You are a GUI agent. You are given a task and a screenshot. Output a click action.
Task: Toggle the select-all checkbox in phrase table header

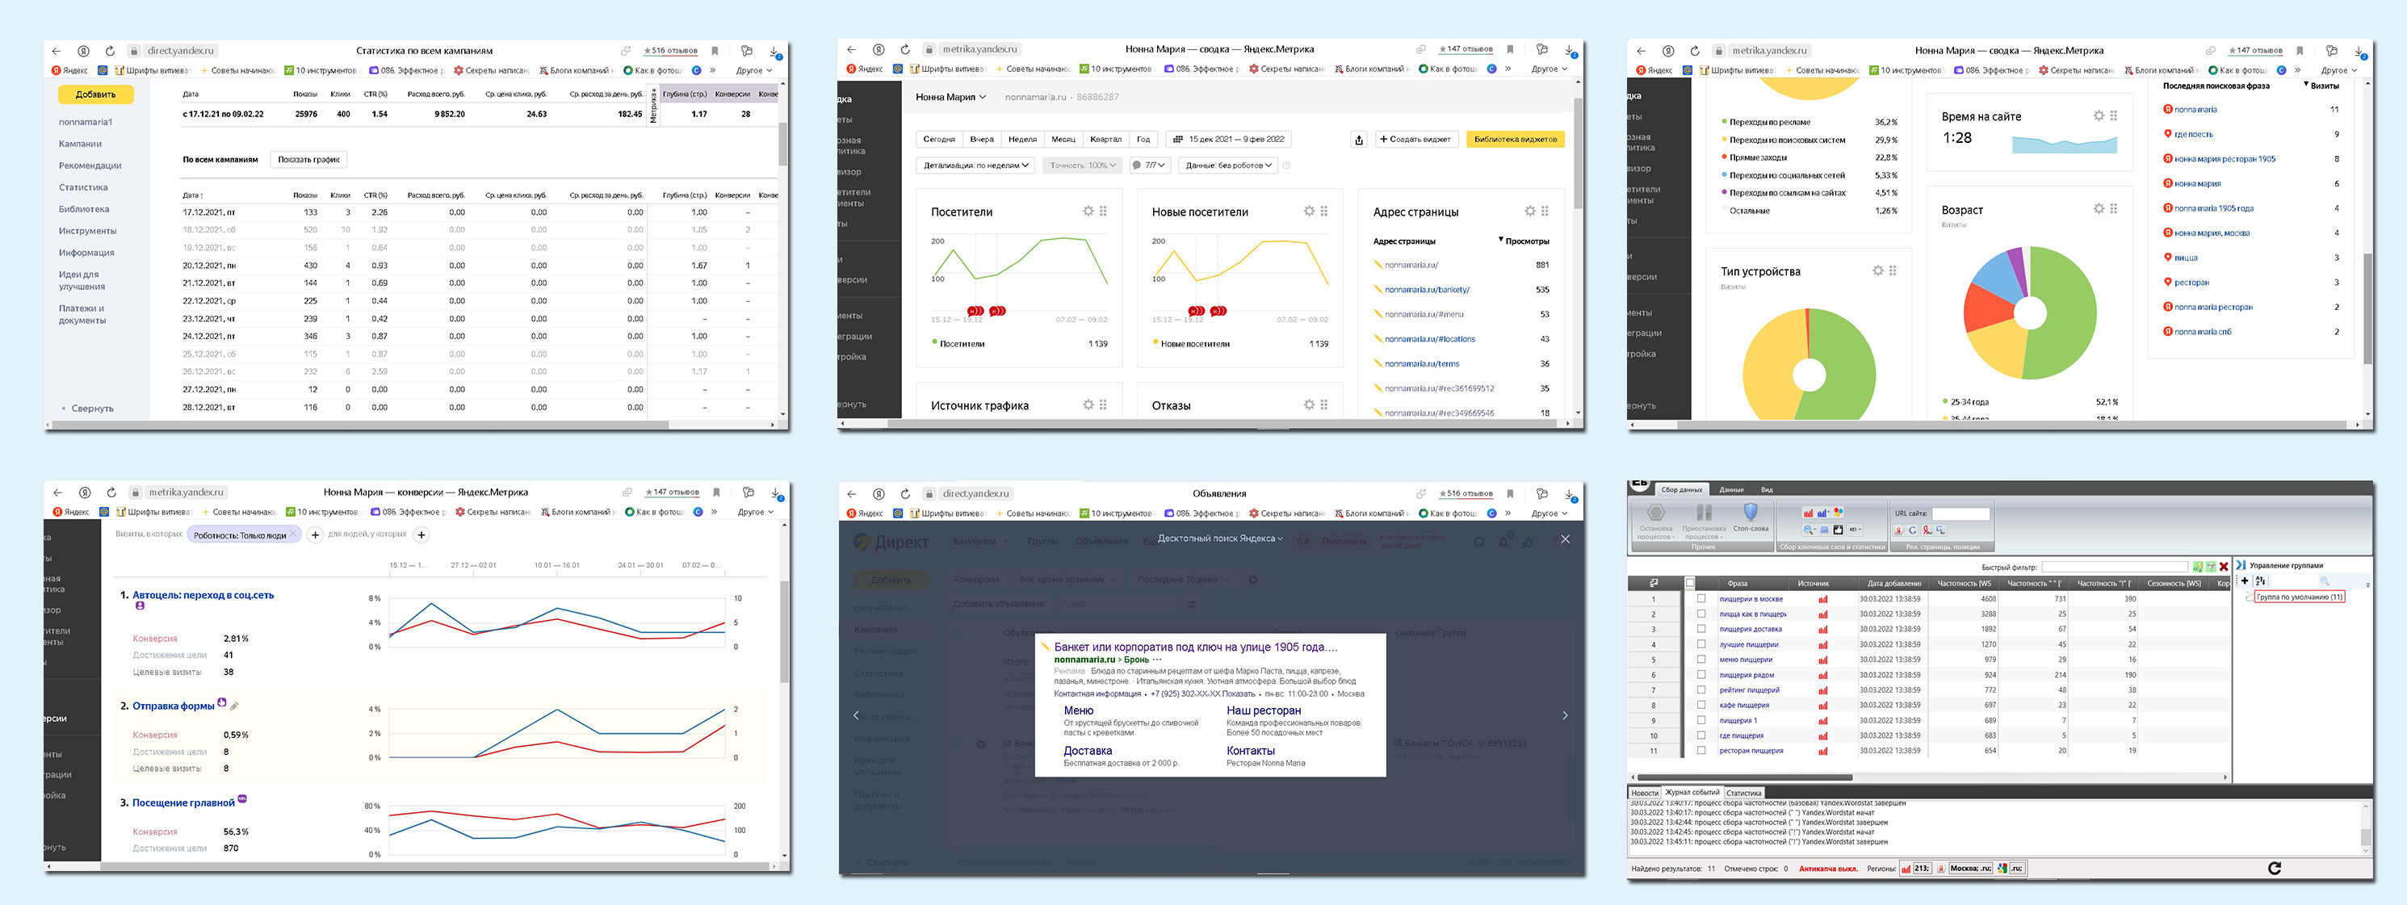(x=1689, y=583)
